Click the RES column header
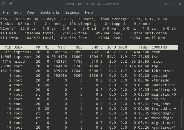The height and width of the screenshot is (130, 184). point(79,47)
